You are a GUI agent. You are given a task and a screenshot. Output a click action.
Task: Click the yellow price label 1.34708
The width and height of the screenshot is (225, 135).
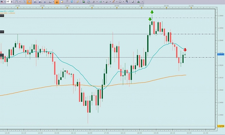tap(221, 126)
